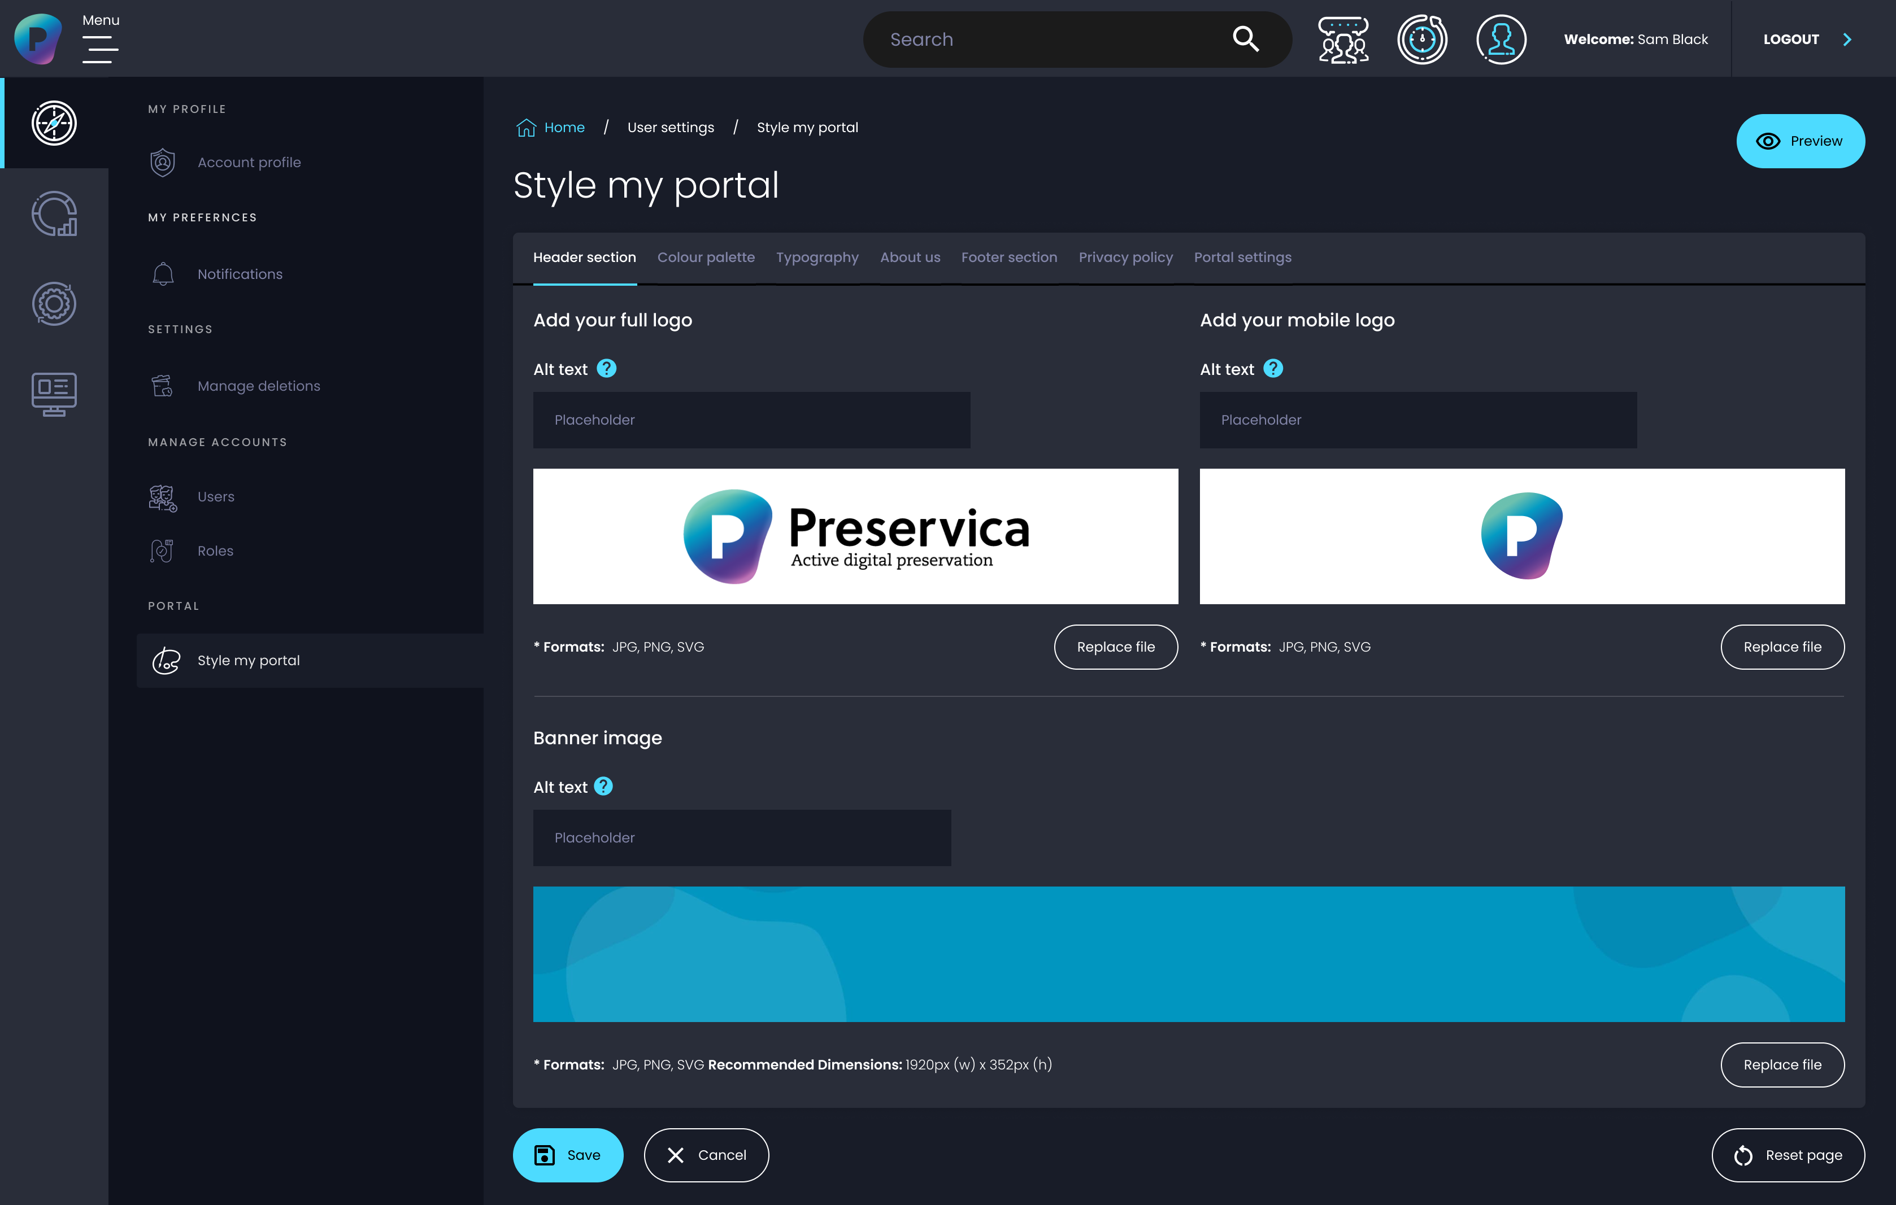The image size is (1896, 1205).
Task: Click the monitor display sidebar icon
Action: 54,394
